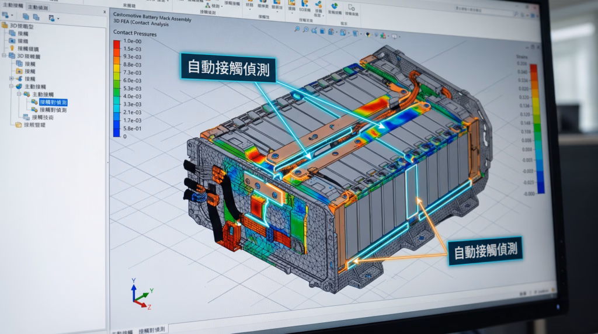Click the search magnifier icon at top right
This screenshot has width=598, height=334.
pos(516,14)
